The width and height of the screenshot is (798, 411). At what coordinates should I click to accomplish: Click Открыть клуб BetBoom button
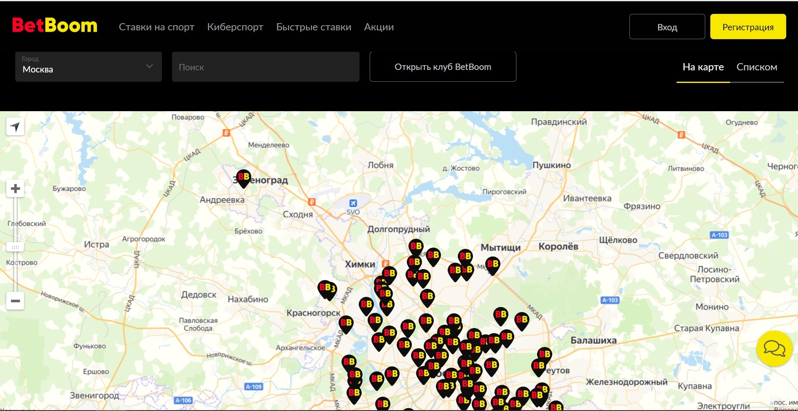(x=443, y=67)
